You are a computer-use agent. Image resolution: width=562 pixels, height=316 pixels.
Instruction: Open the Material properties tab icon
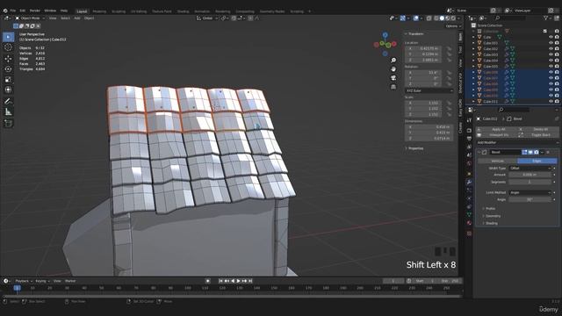click(x=469, y=223)
